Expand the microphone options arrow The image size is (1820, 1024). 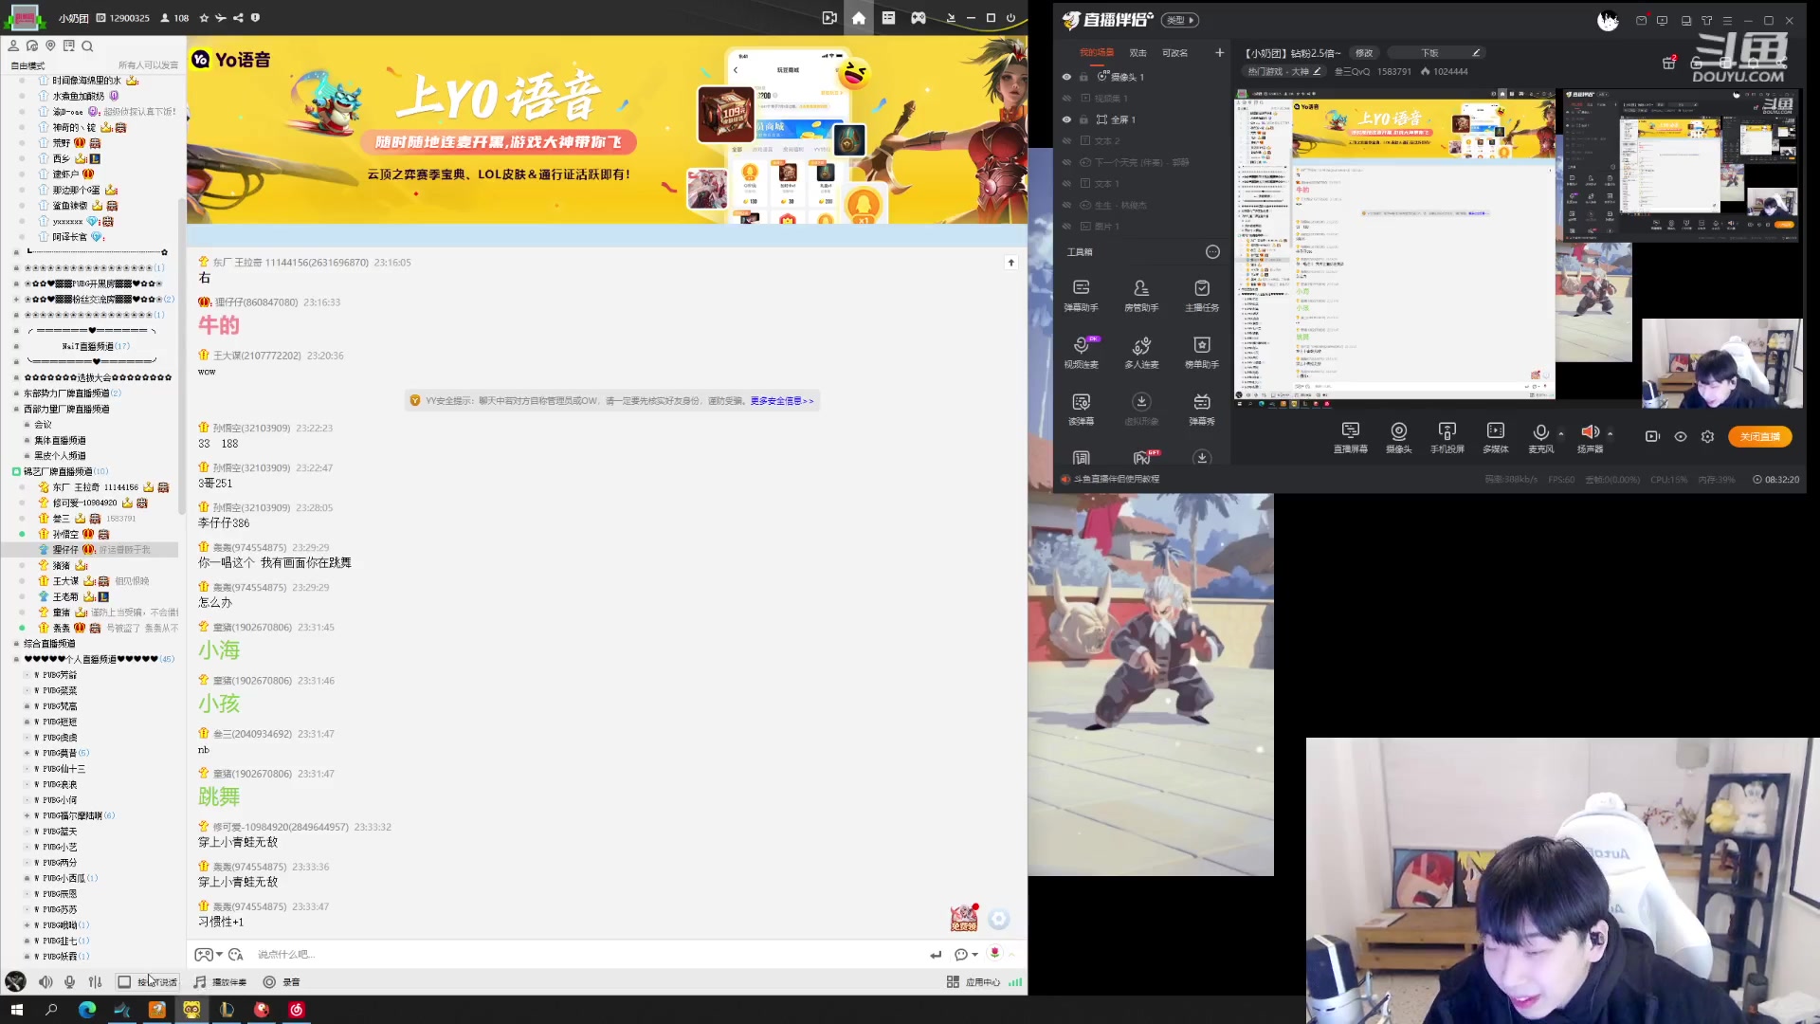tap(1561, 433)
